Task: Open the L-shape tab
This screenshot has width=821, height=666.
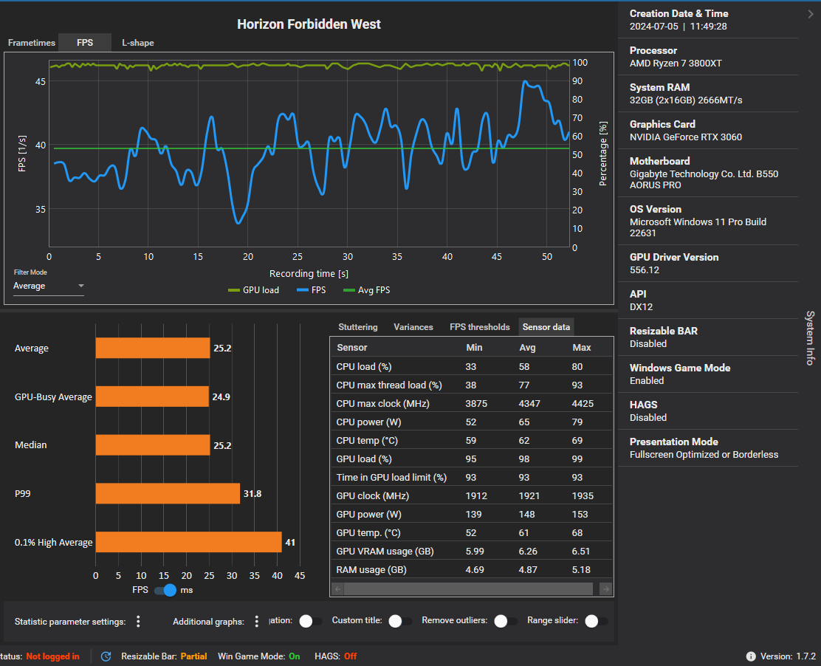Action: (x=138, y=42)
